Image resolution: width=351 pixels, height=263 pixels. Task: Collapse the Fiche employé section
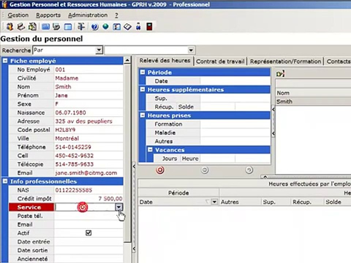pyautogui.click(x=5, y=61)
